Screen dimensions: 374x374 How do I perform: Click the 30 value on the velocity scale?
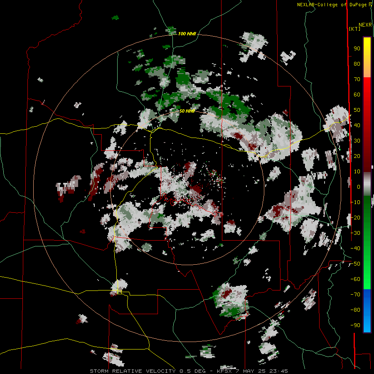pos(357,141)
